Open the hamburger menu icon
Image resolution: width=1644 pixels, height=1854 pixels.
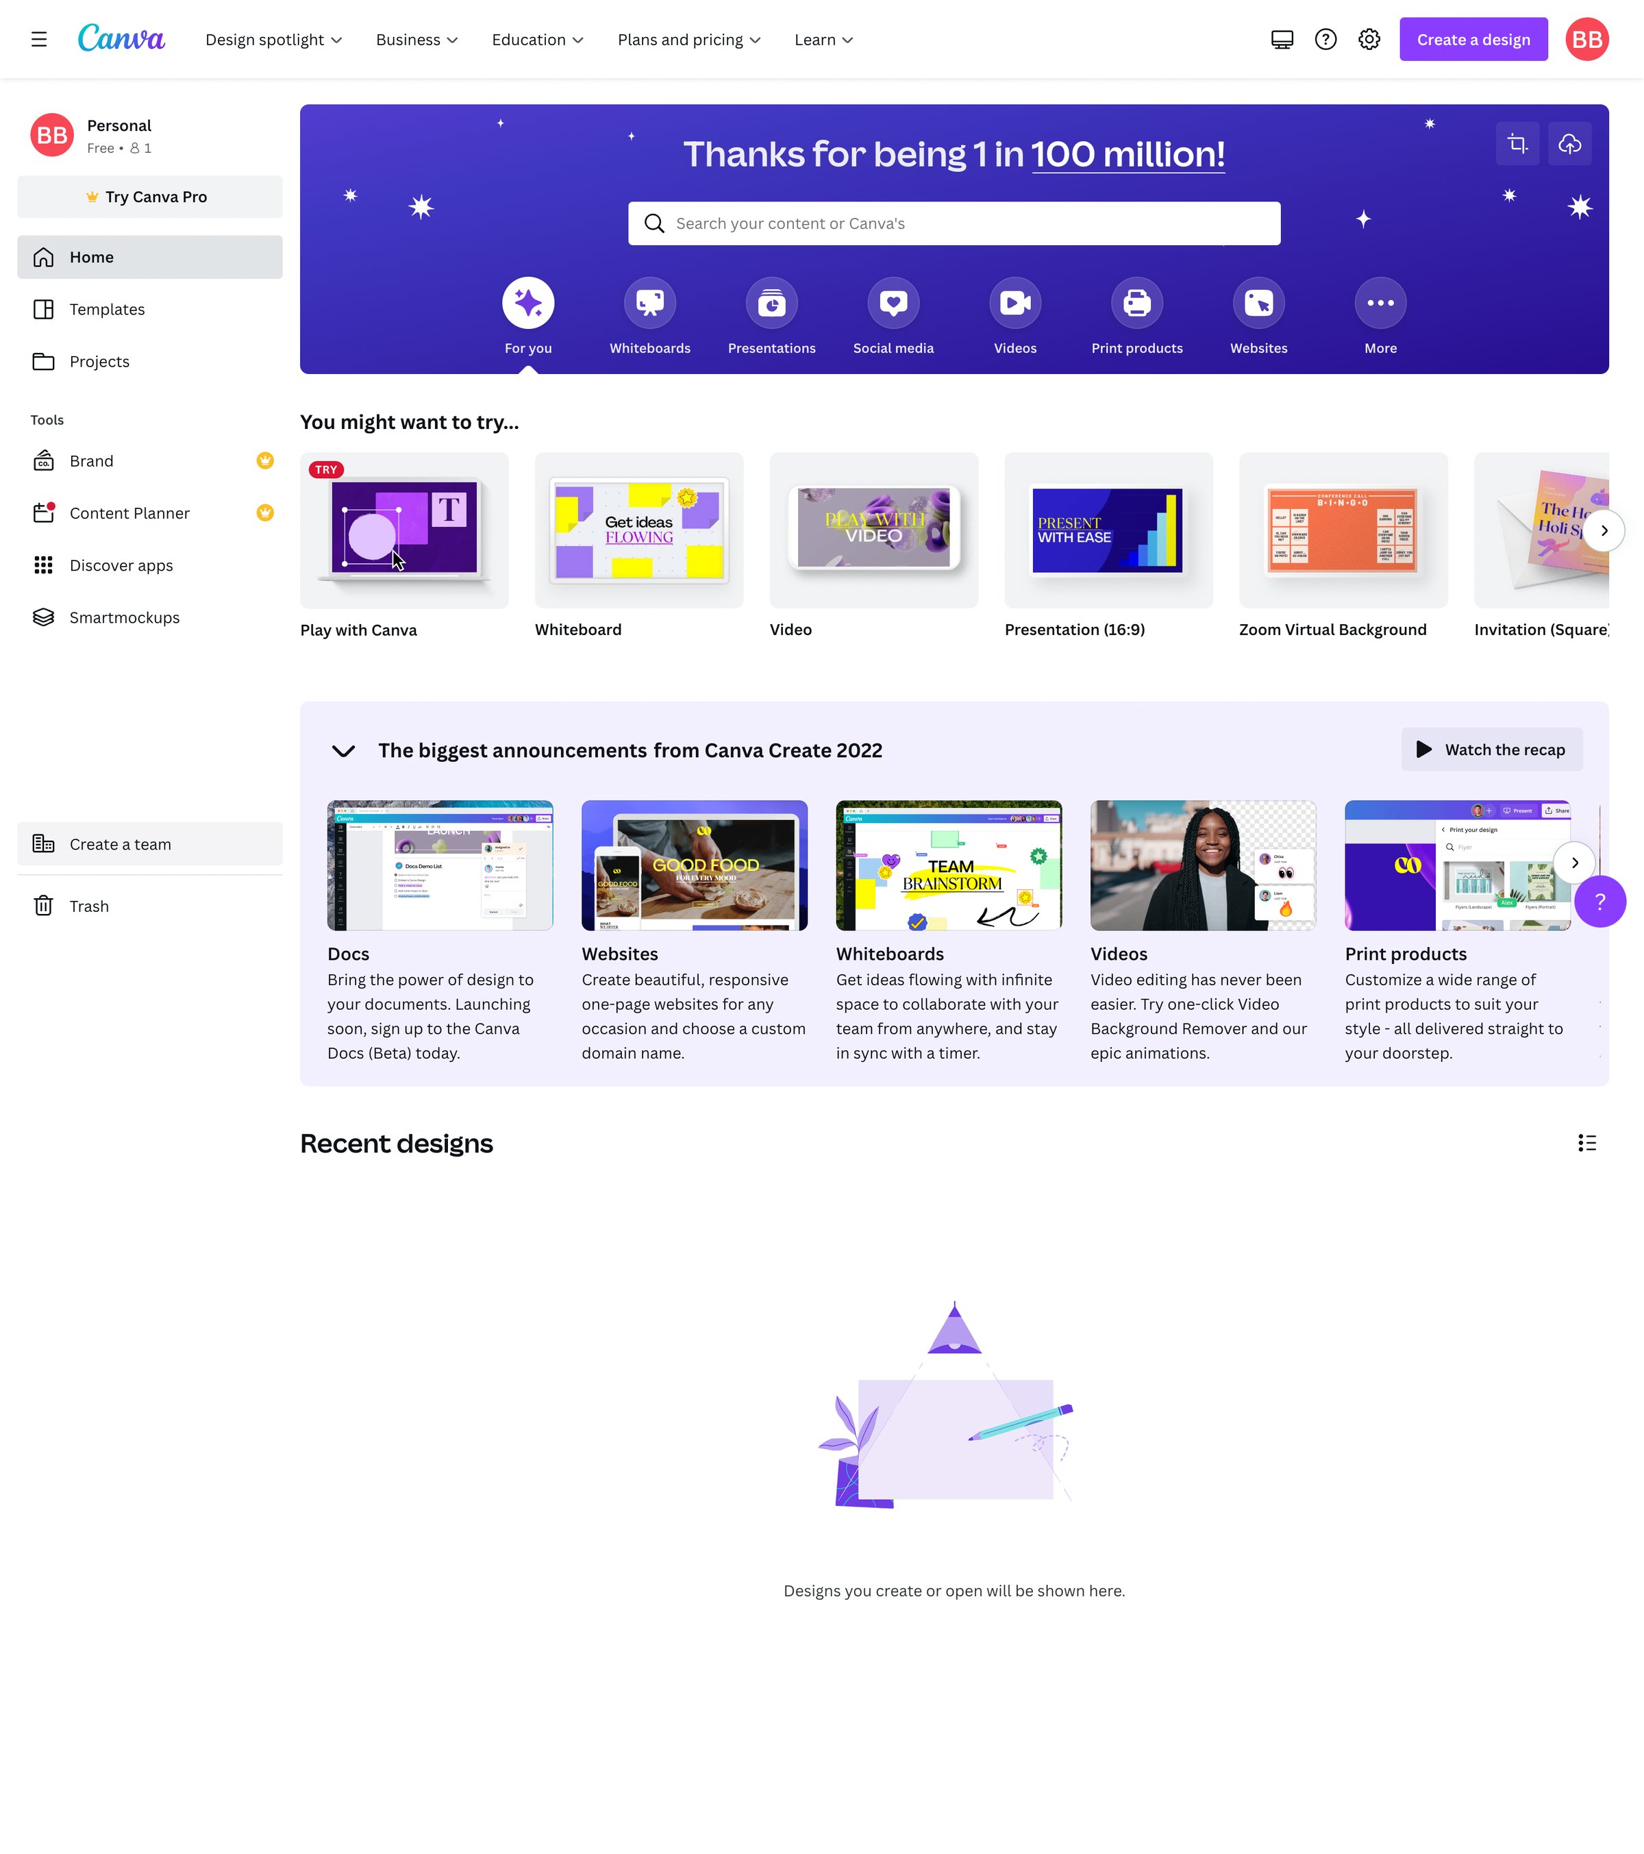[39, 39]
